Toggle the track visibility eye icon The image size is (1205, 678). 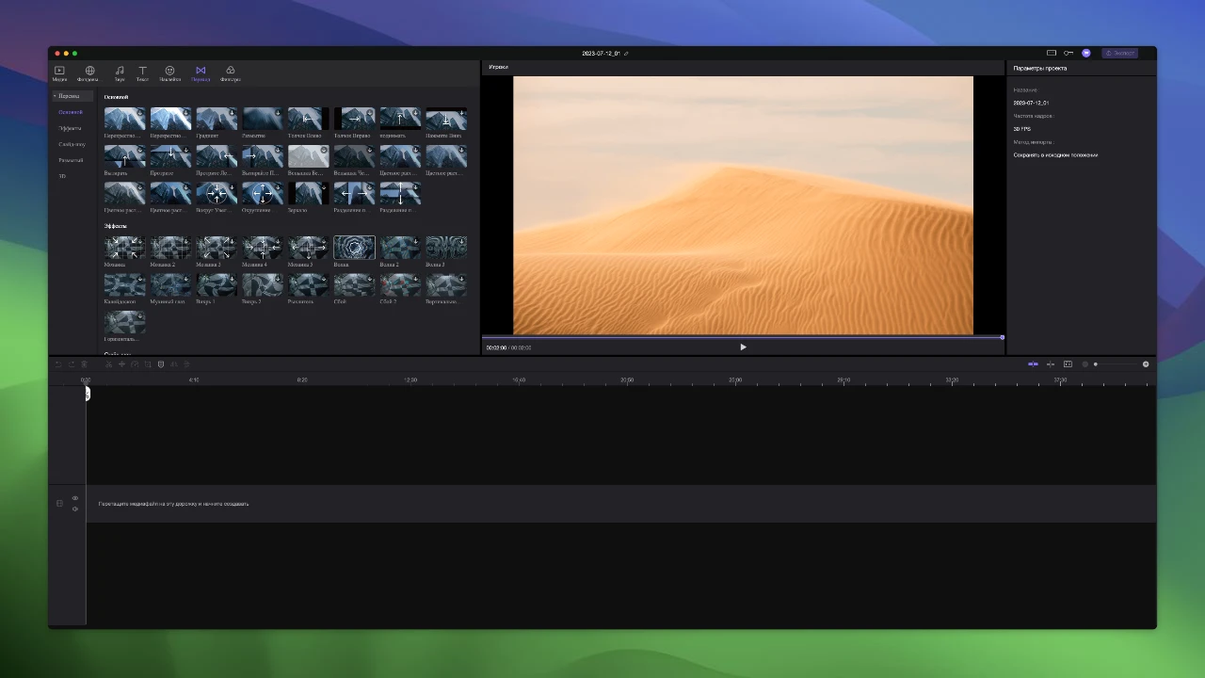click(75, 498)
